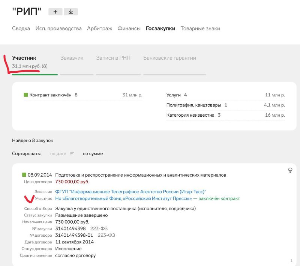Click the download icon next to "РИП"
Viewport: 300px width, 266px height.
click(71, 12)
